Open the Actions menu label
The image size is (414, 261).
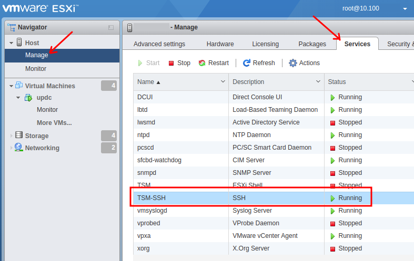point(309,63)
